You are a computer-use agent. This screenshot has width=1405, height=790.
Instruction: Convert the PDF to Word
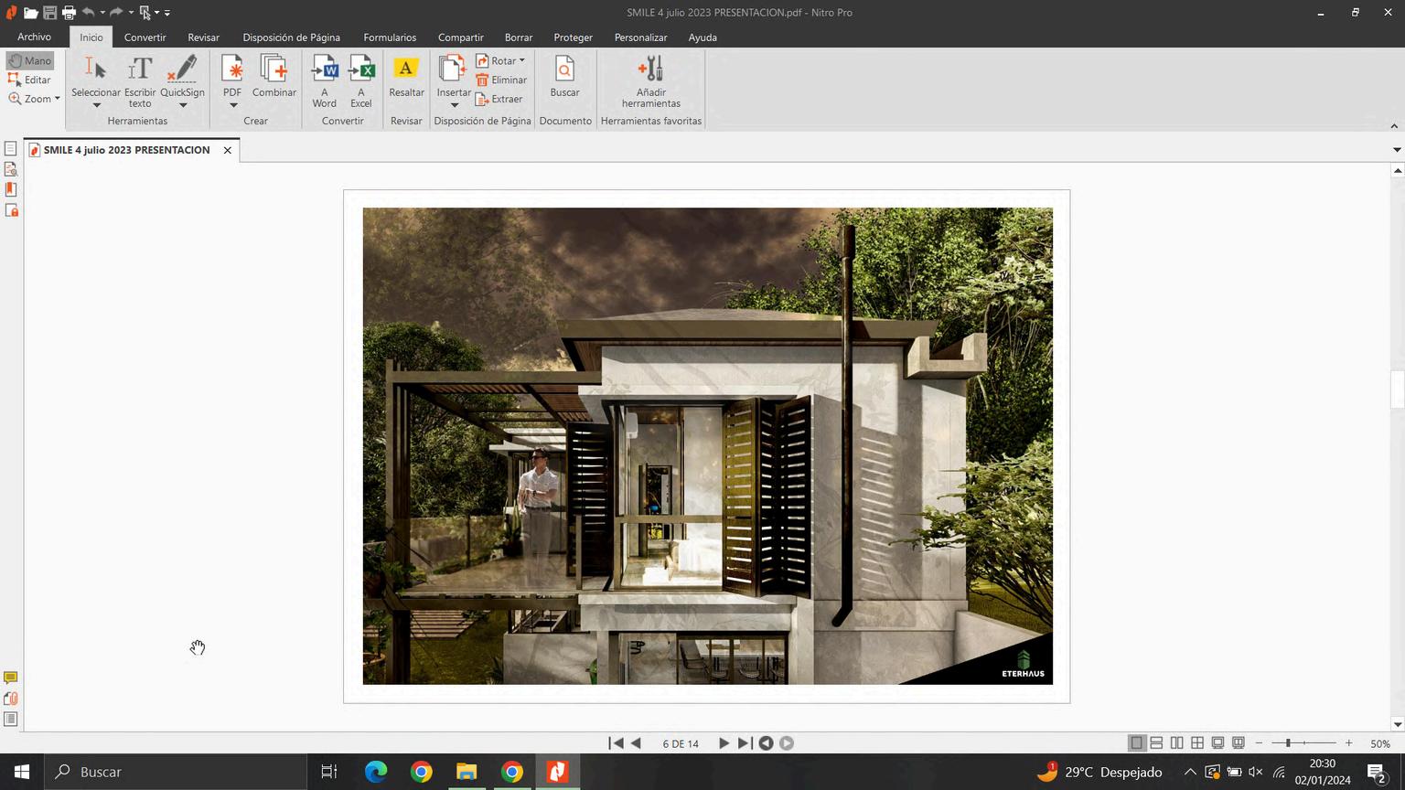coord(325,69)
